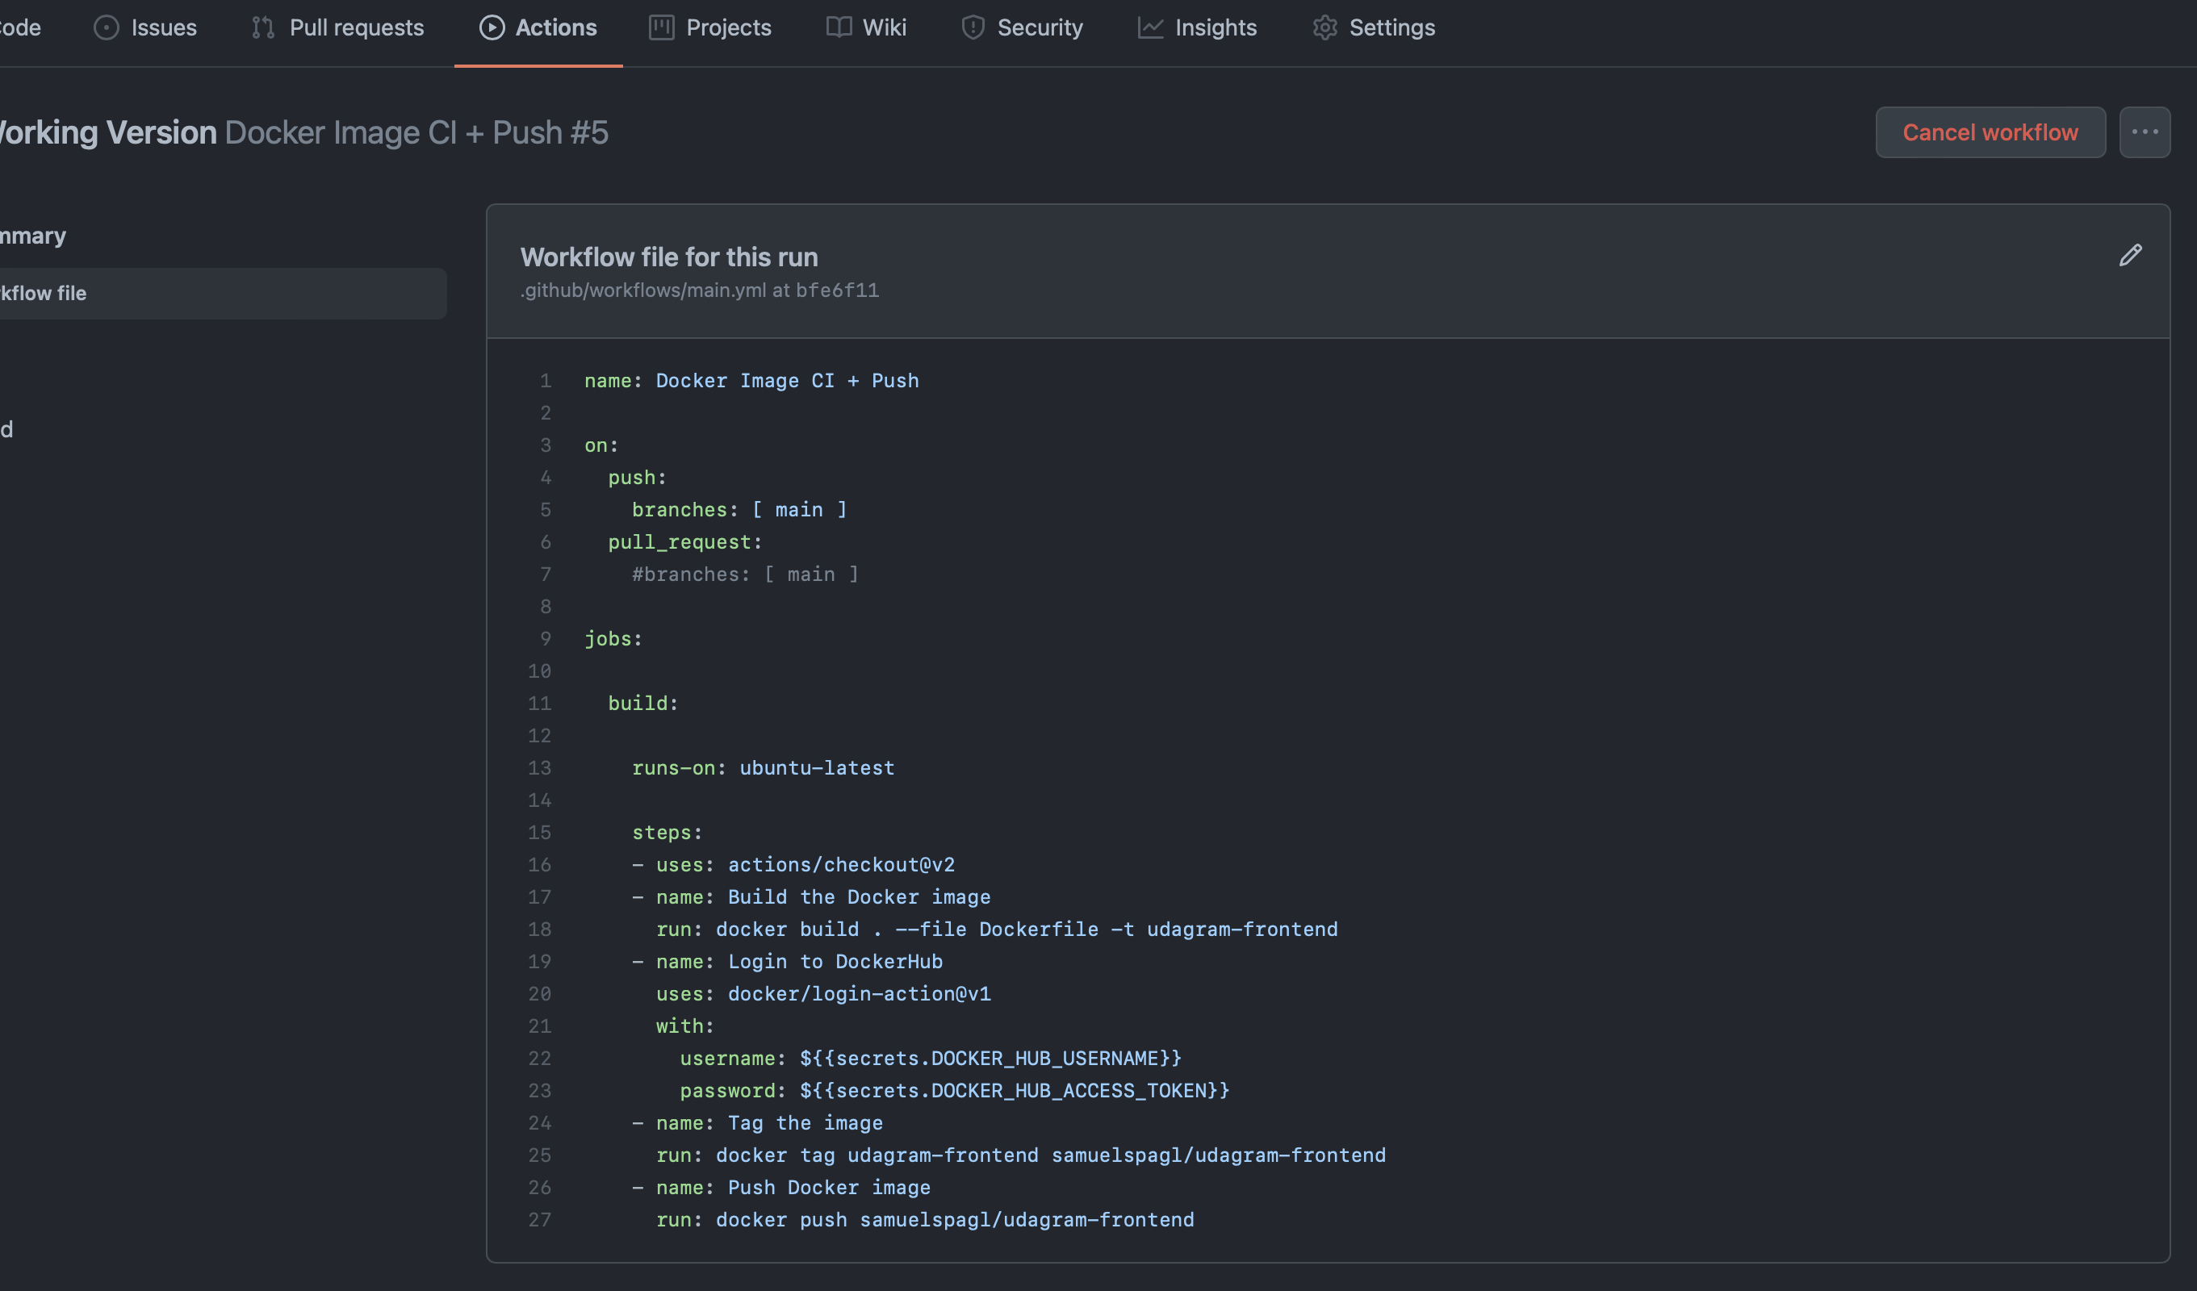Click line number 18 of the workflow
This screenshot has height=1291, width=2197.
click(540, 930)
